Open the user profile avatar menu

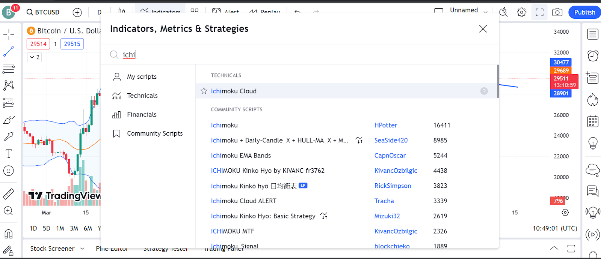coord(9,12)
